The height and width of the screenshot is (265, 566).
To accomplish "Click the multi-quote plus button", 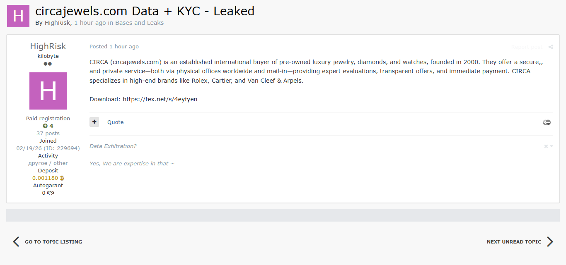I will [94, 122].
